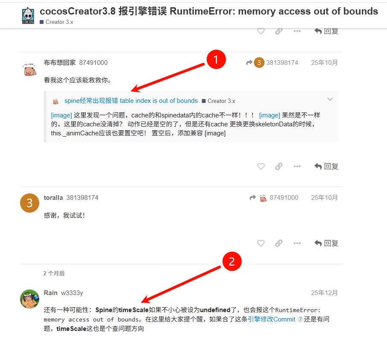View toralla's orange avatar profile
The width and height of the screenshot is (387, 342).
(x=29, y=203)
